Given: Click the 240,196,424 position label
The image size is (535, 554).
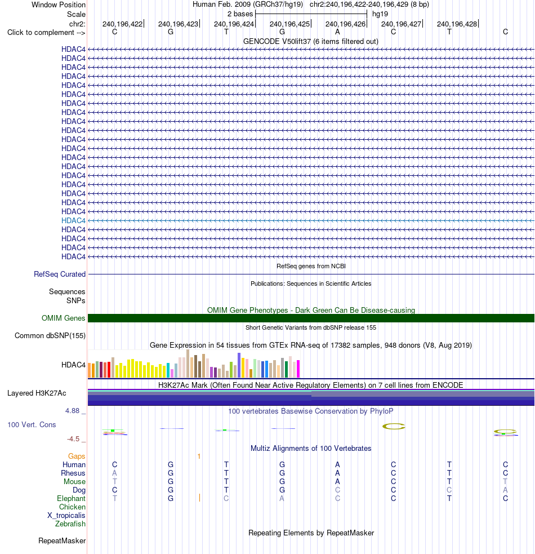Looking at the screenshot, I should pos(234,24).
